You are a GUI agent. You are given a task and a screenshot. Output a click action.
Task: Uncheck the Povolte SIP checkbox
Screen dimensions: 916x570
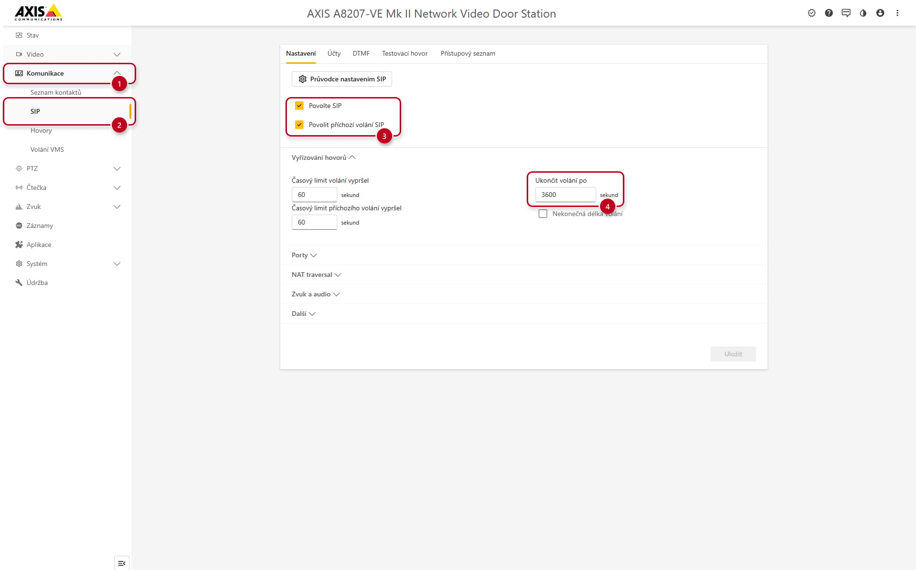pos(299,106)
